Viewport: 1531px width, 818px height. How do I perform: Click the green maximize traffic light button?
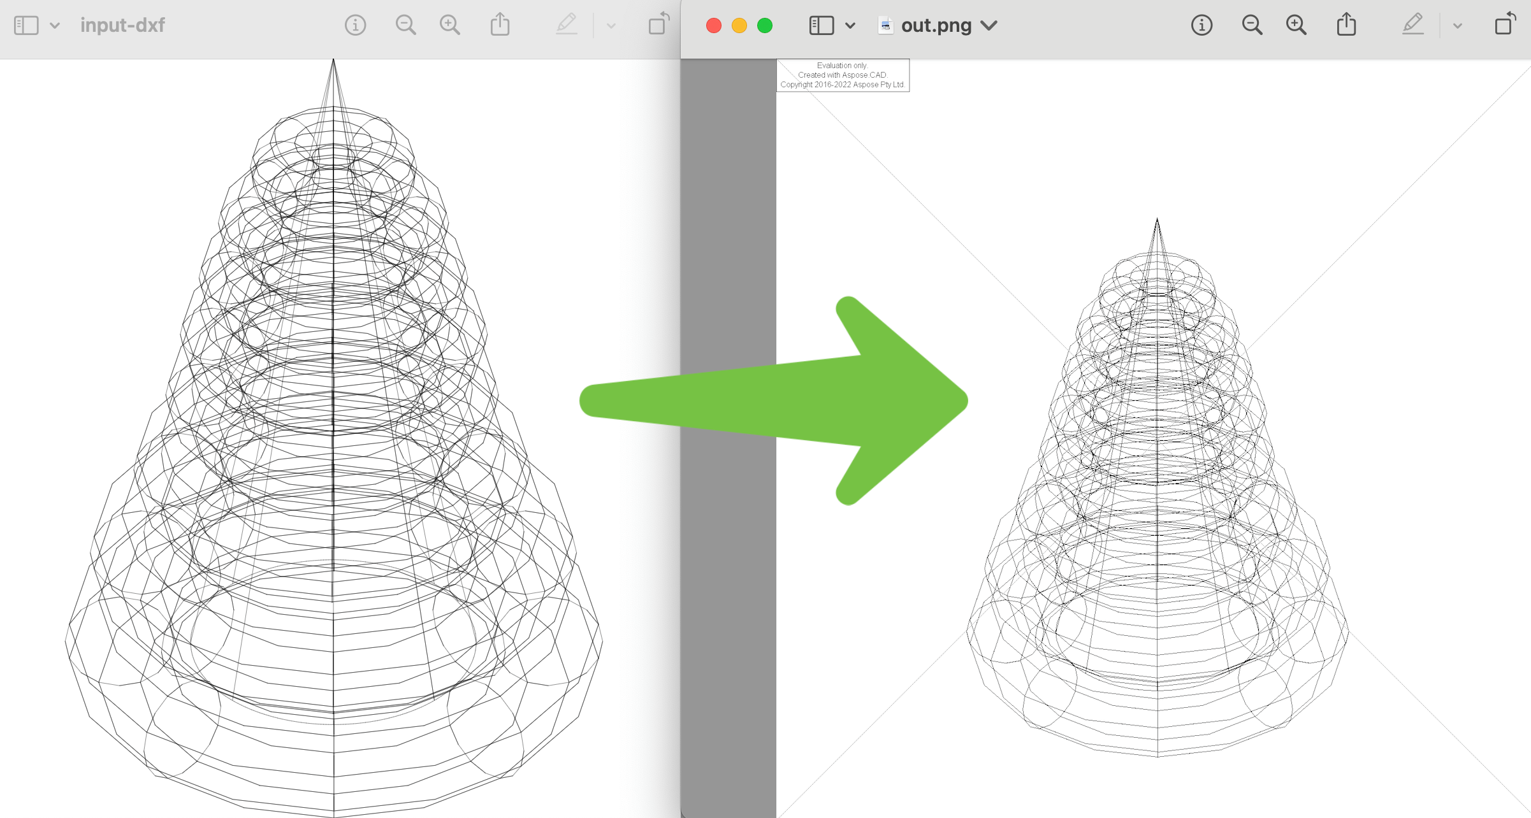coord(764,25)
